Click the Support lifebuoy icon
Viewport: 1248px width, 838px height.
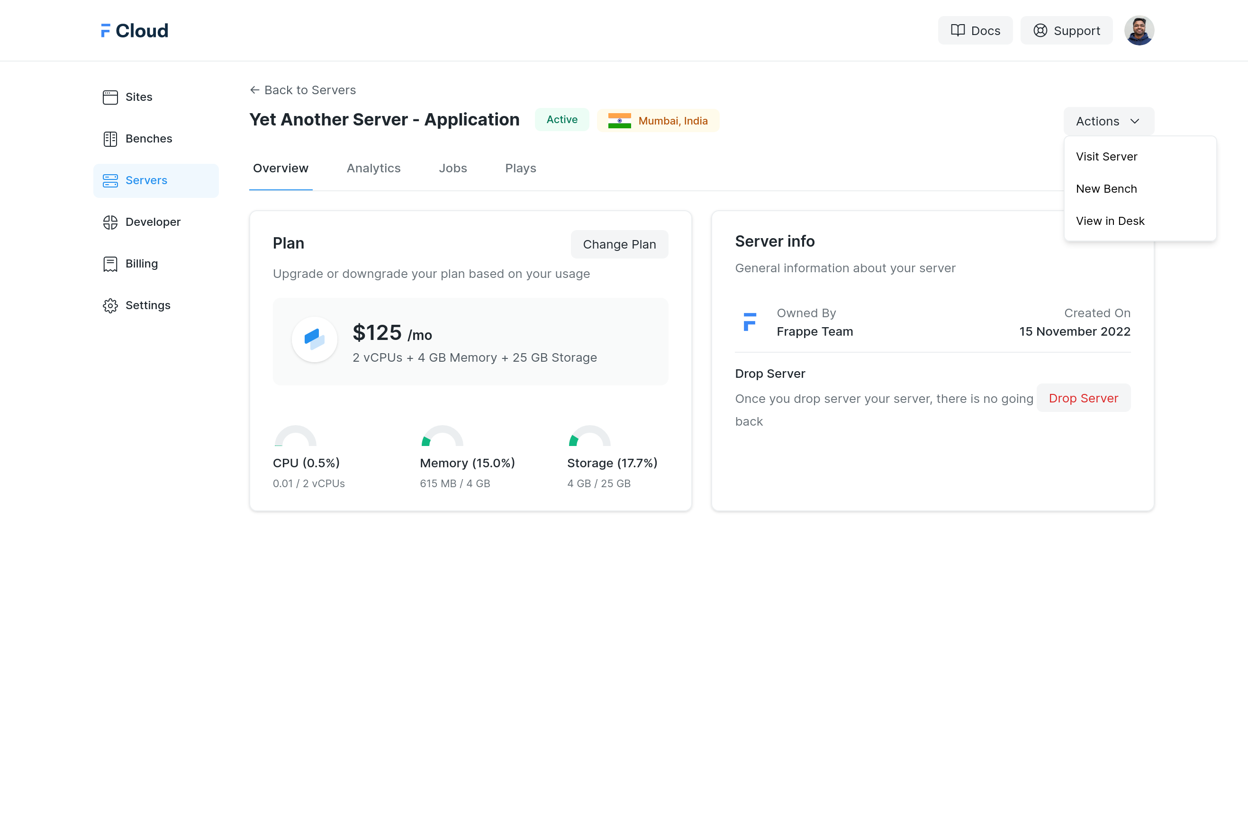(x=1040, y=30)
